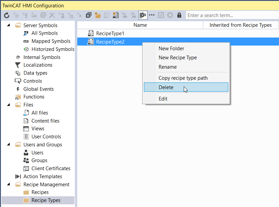This screenshot has height=207, width=279.
Task: Choose New Recipe Type from context menu
Action: pos(178,58)
